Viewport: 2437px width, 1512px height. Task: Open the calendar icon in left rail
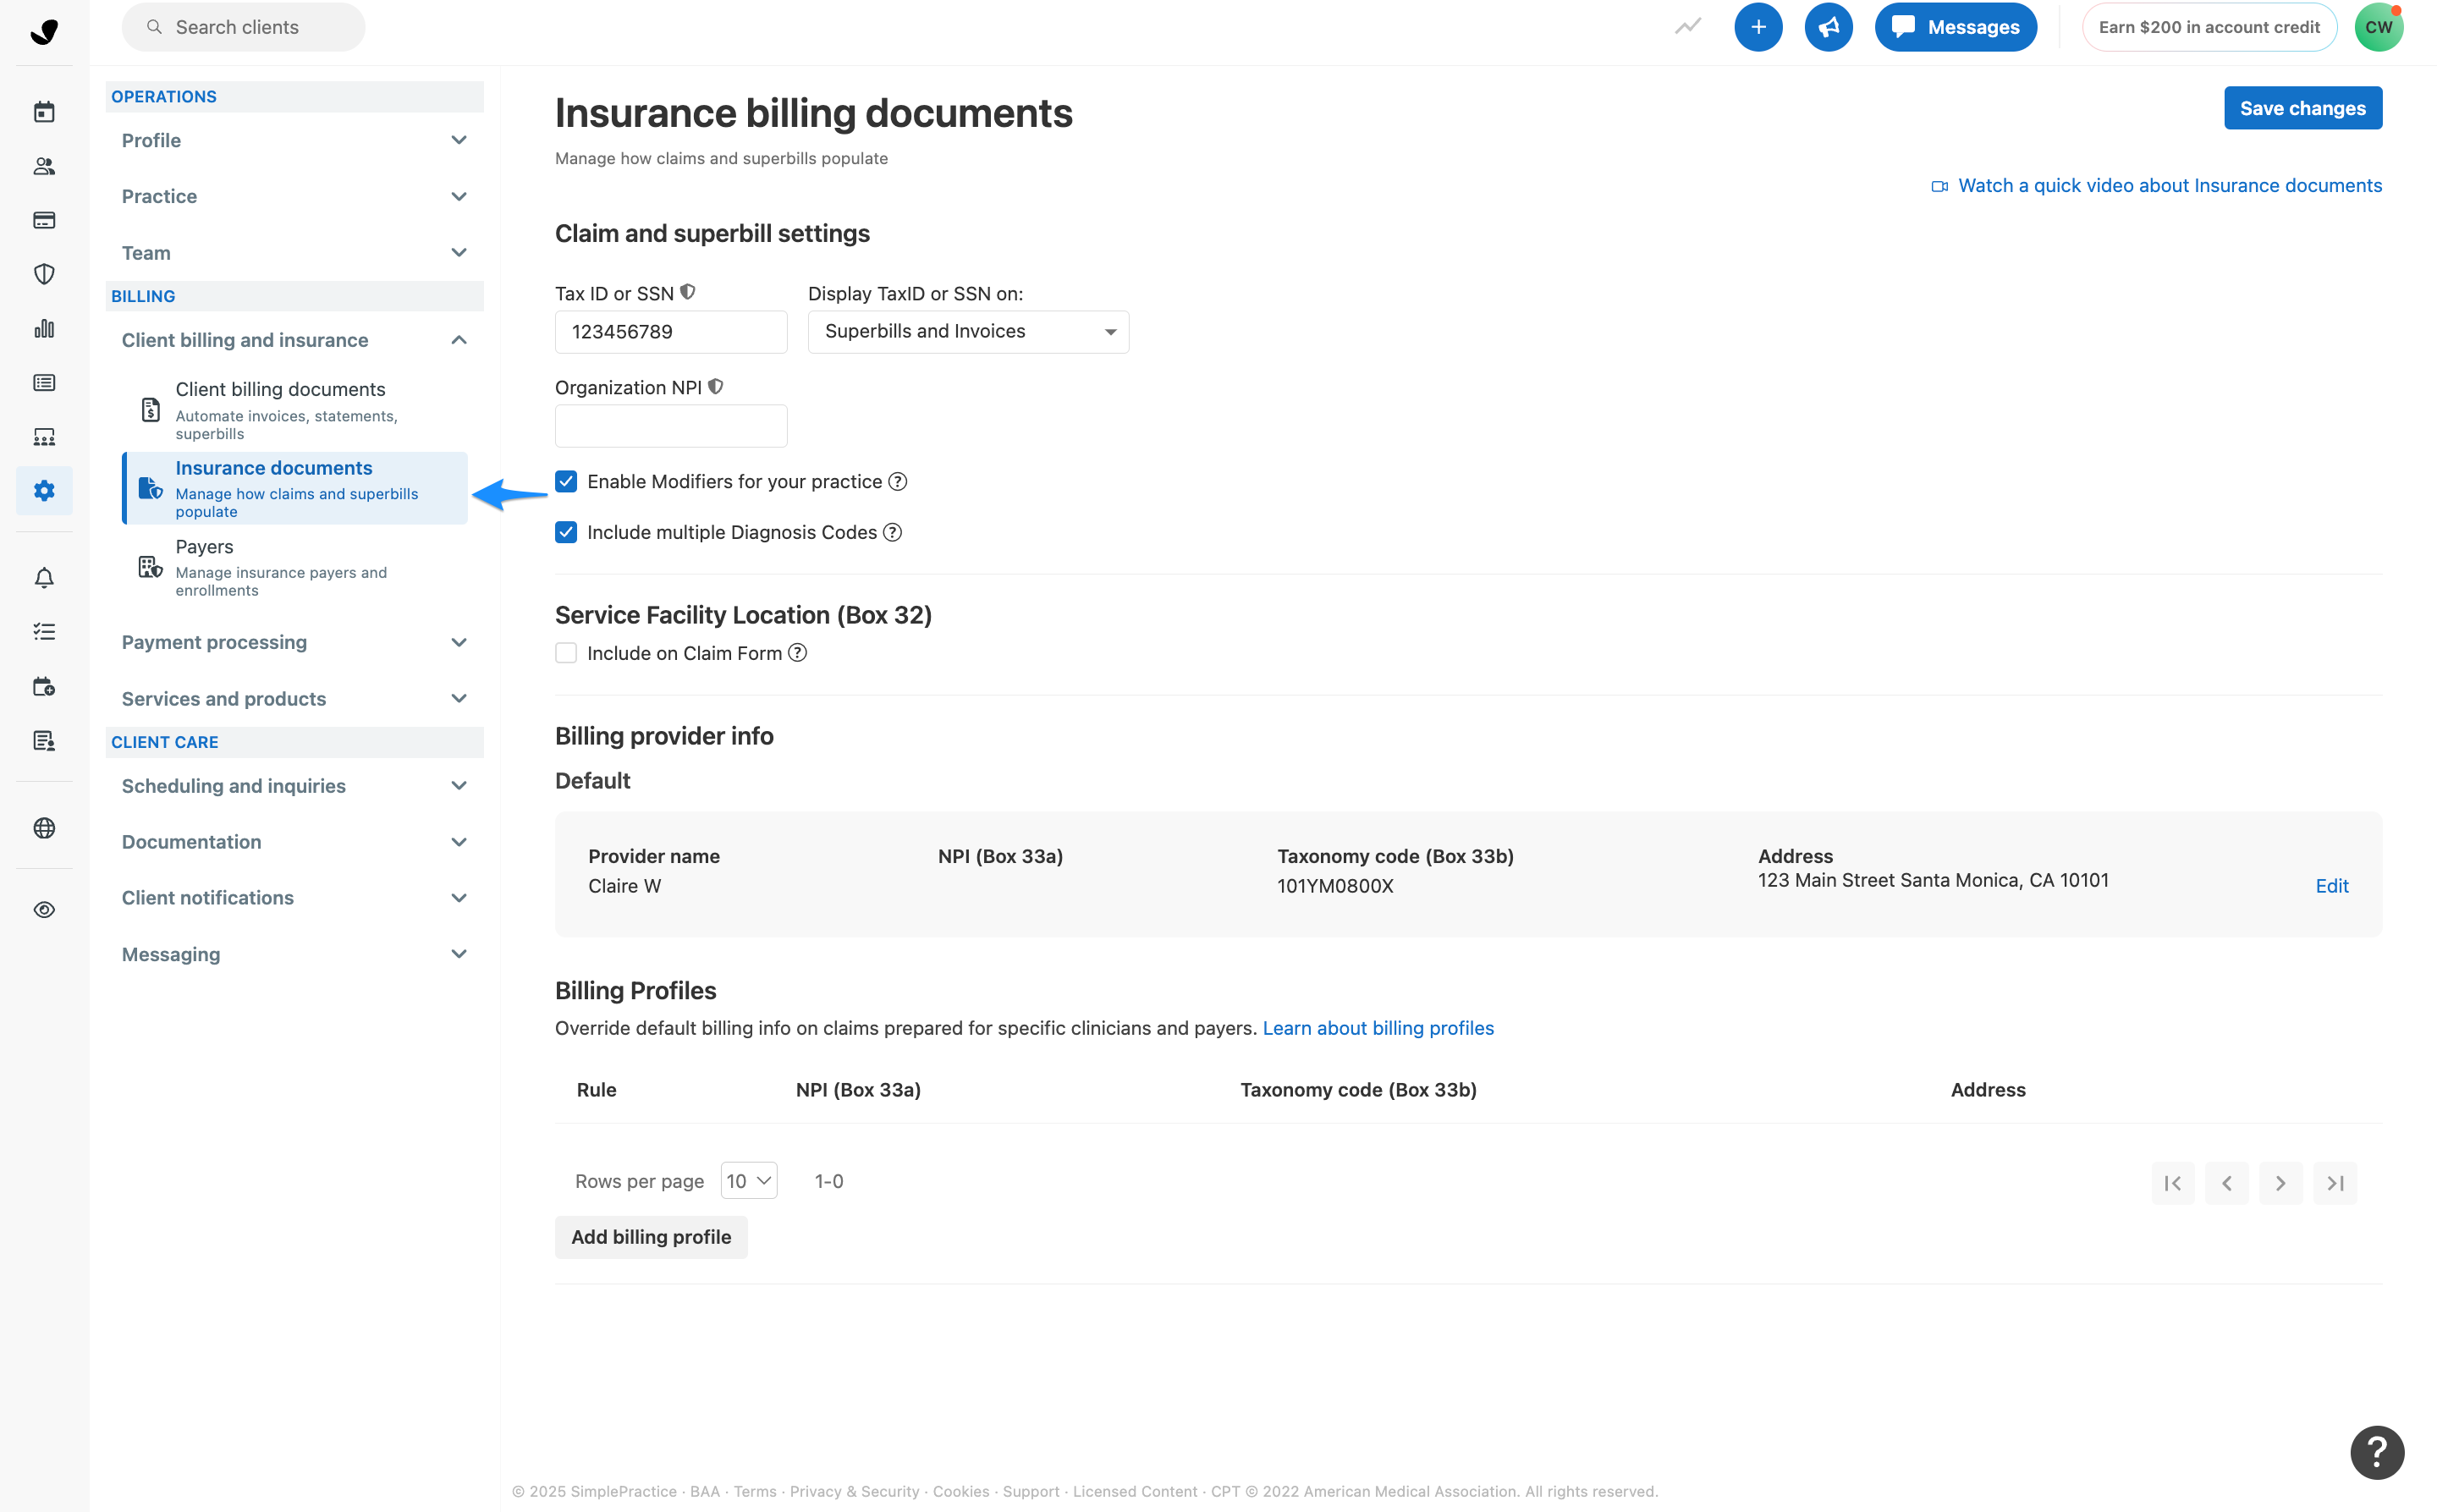(44, 112)
